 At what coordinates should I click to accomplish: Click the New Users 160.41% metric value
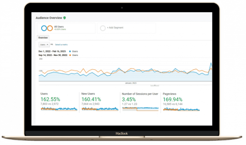91,99
